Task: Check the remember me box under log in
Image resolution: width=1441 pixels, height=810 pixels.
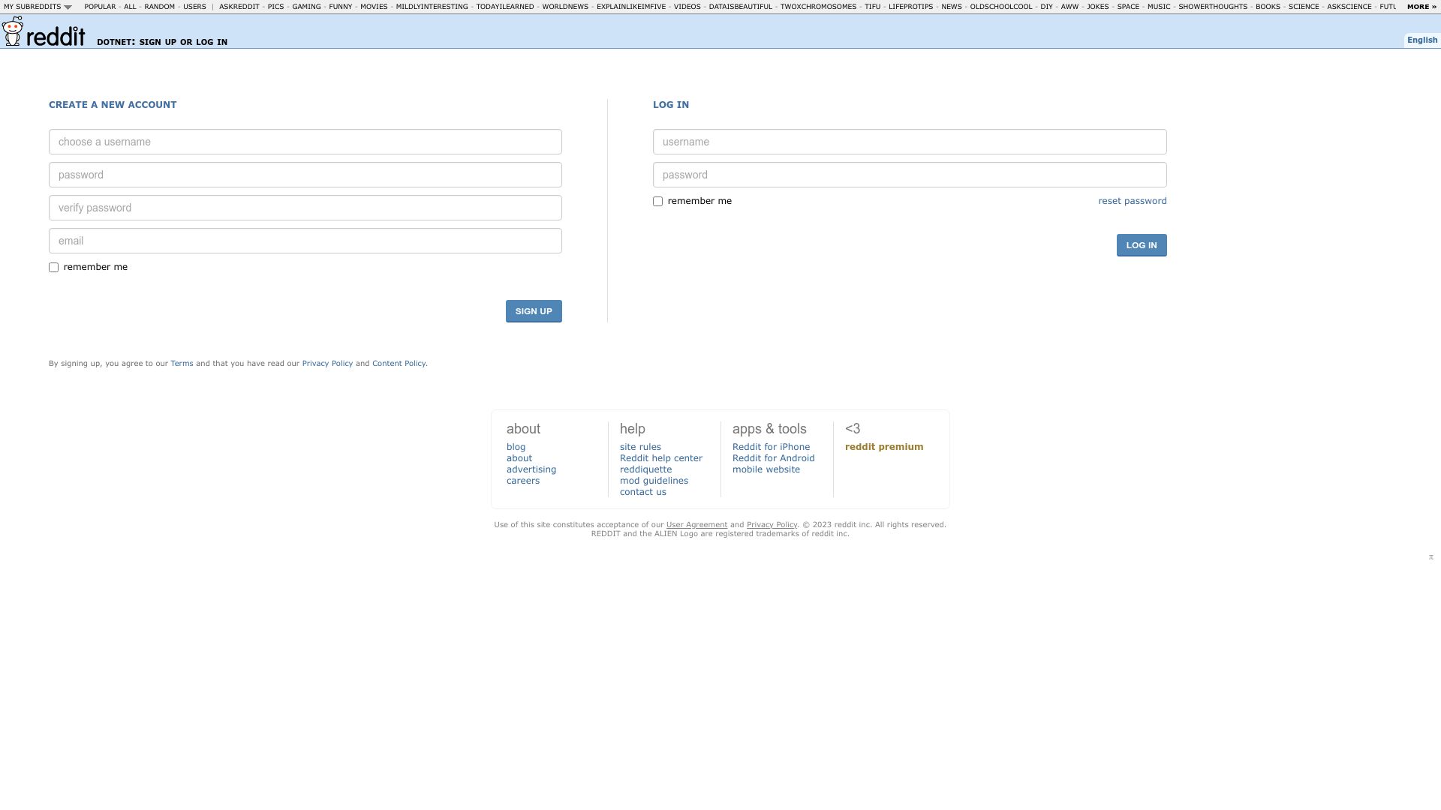Action: point(657,202)
